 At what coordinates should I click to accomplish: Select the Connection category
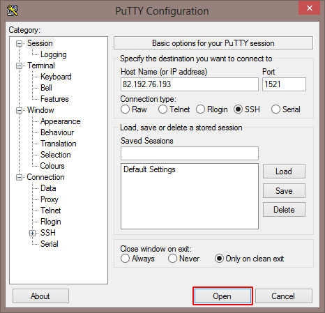click(x=45, y=177)
